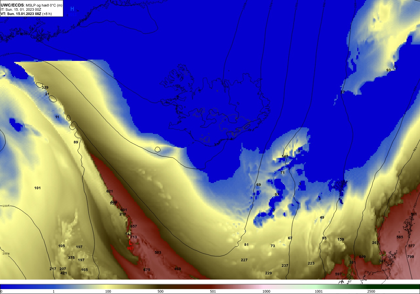Click the red L low-pressure marker
420x294 pixels.
point(131,243)
